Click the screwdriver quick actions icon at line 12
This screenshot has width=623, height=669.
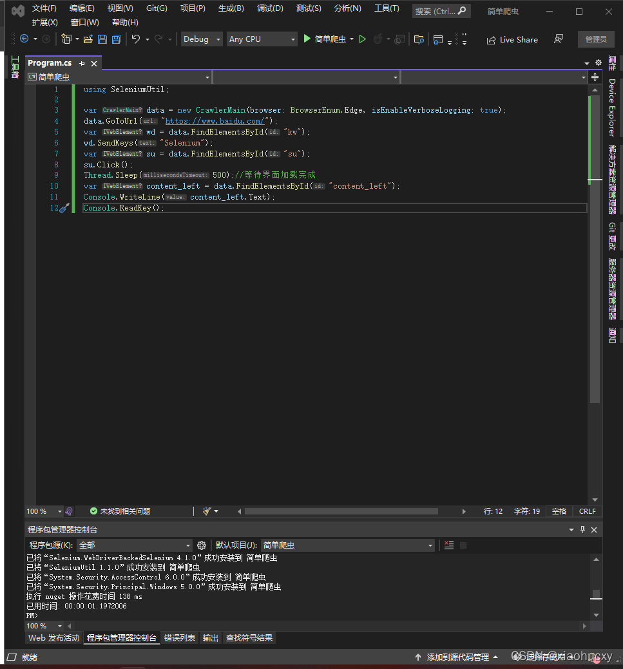(64, 208)
